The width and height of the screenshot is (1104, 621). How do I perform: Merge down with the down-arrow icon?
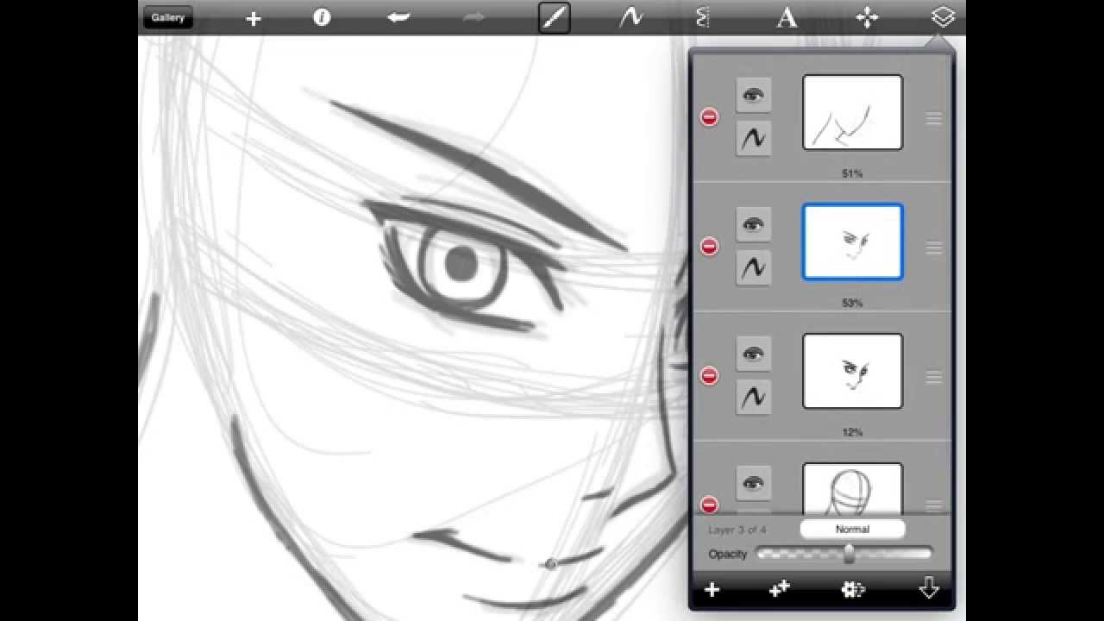pos(929,588)
